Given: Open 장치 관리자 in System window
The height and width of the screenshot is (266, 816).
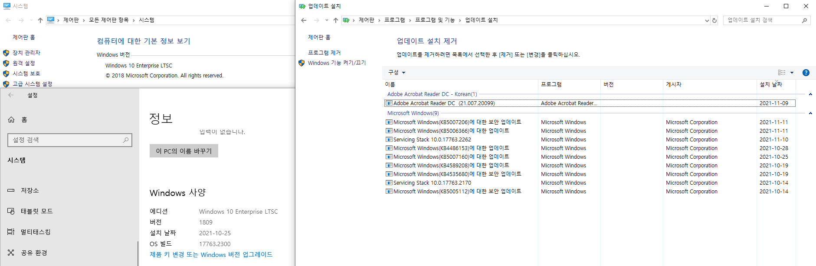Looking at the screenshot, I should click(26, 53).
